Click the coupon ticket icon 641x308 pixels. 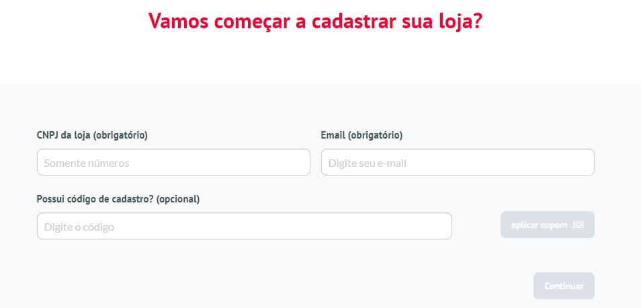tap(579, 225)
